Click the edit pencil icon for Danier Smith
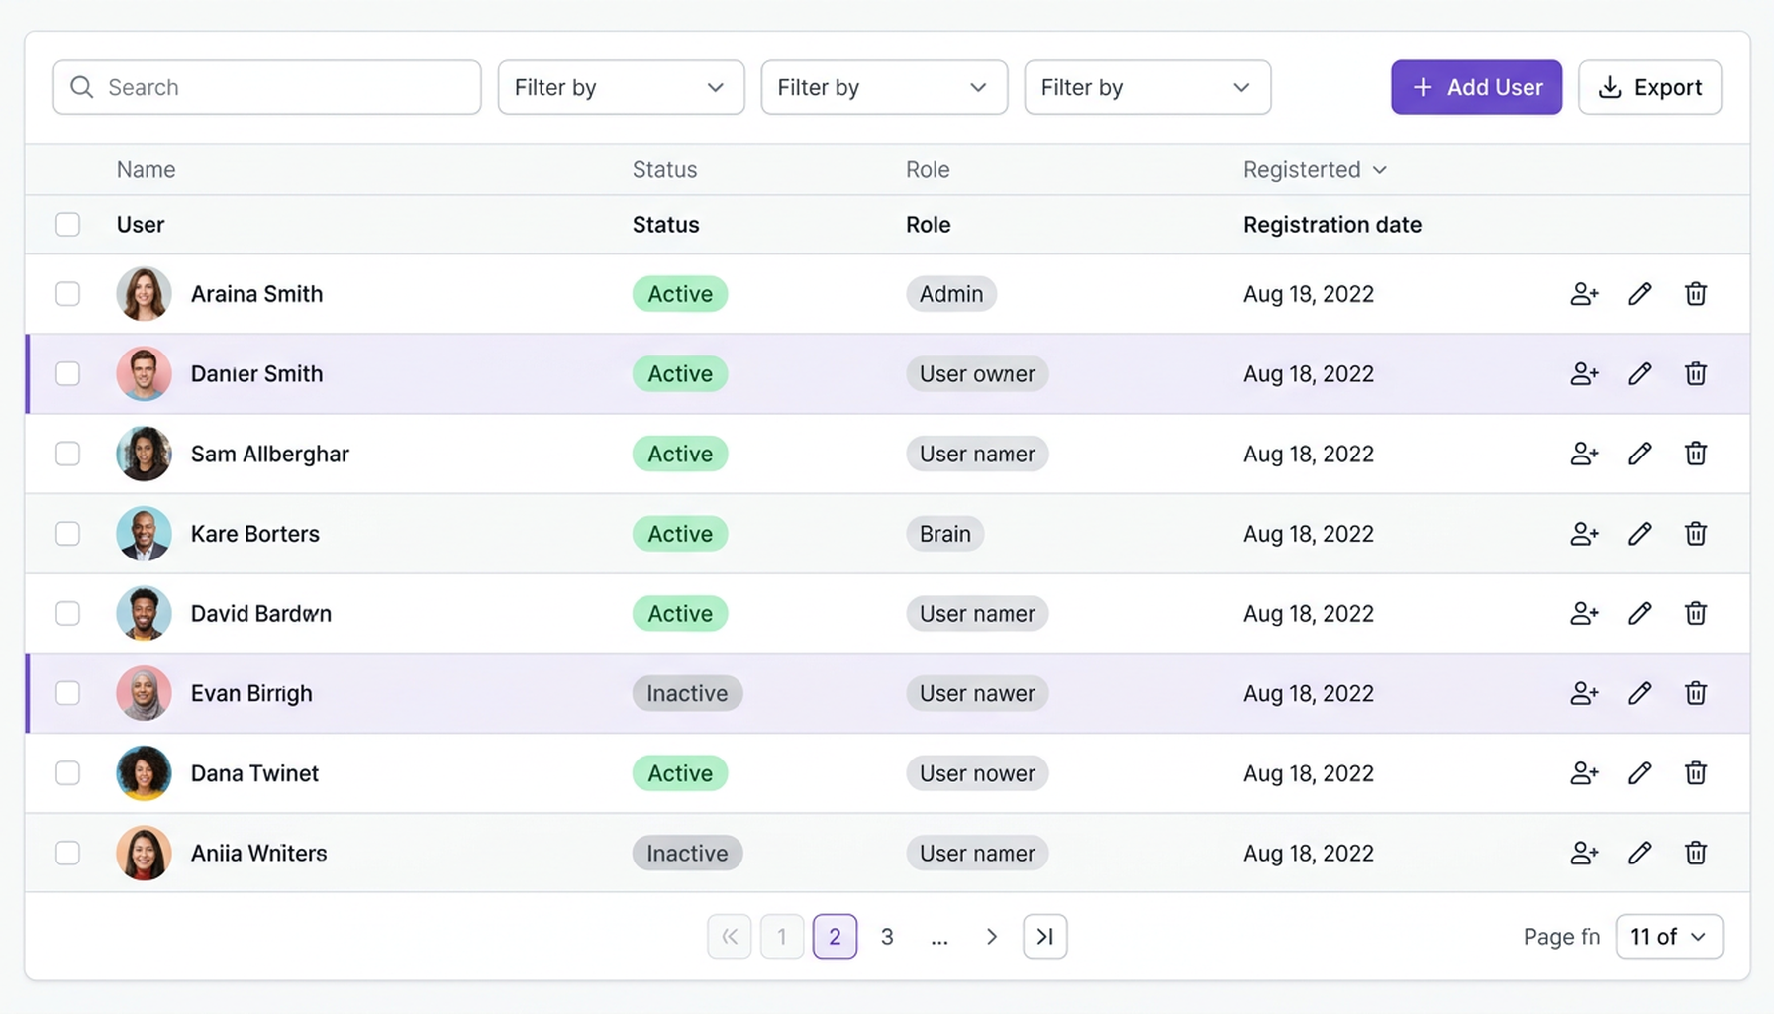The image size is (1774, 1014). click(1639, 373)
